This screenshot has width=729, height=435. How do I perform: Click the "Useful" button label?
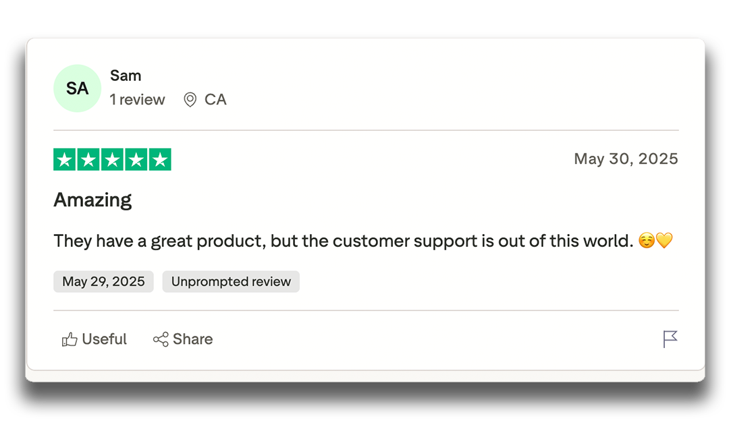[x=104, y=339]
